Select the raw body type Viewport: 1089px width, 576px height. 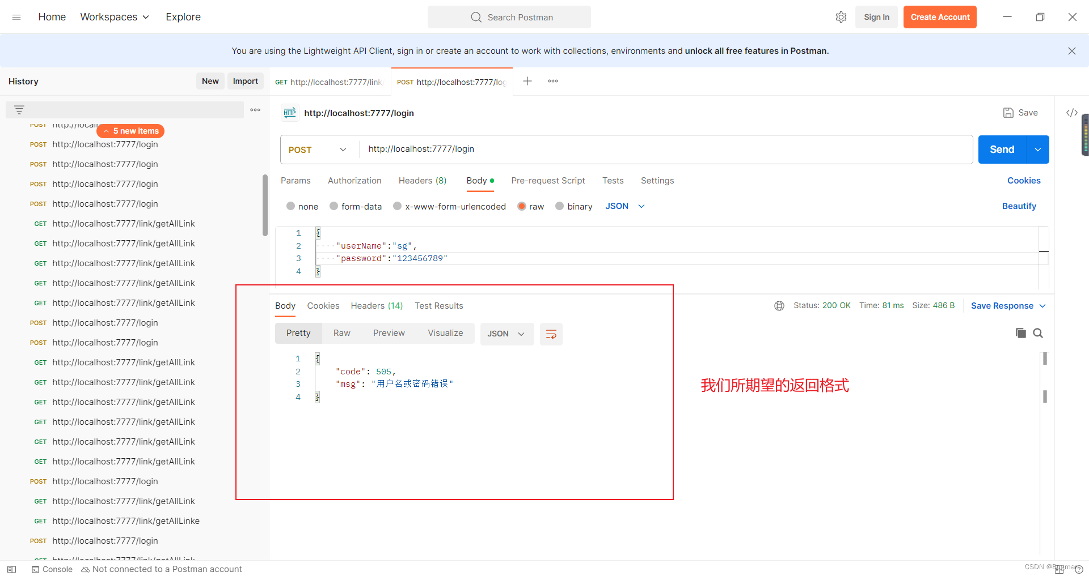pyautogui.click(x=530, y=206)
